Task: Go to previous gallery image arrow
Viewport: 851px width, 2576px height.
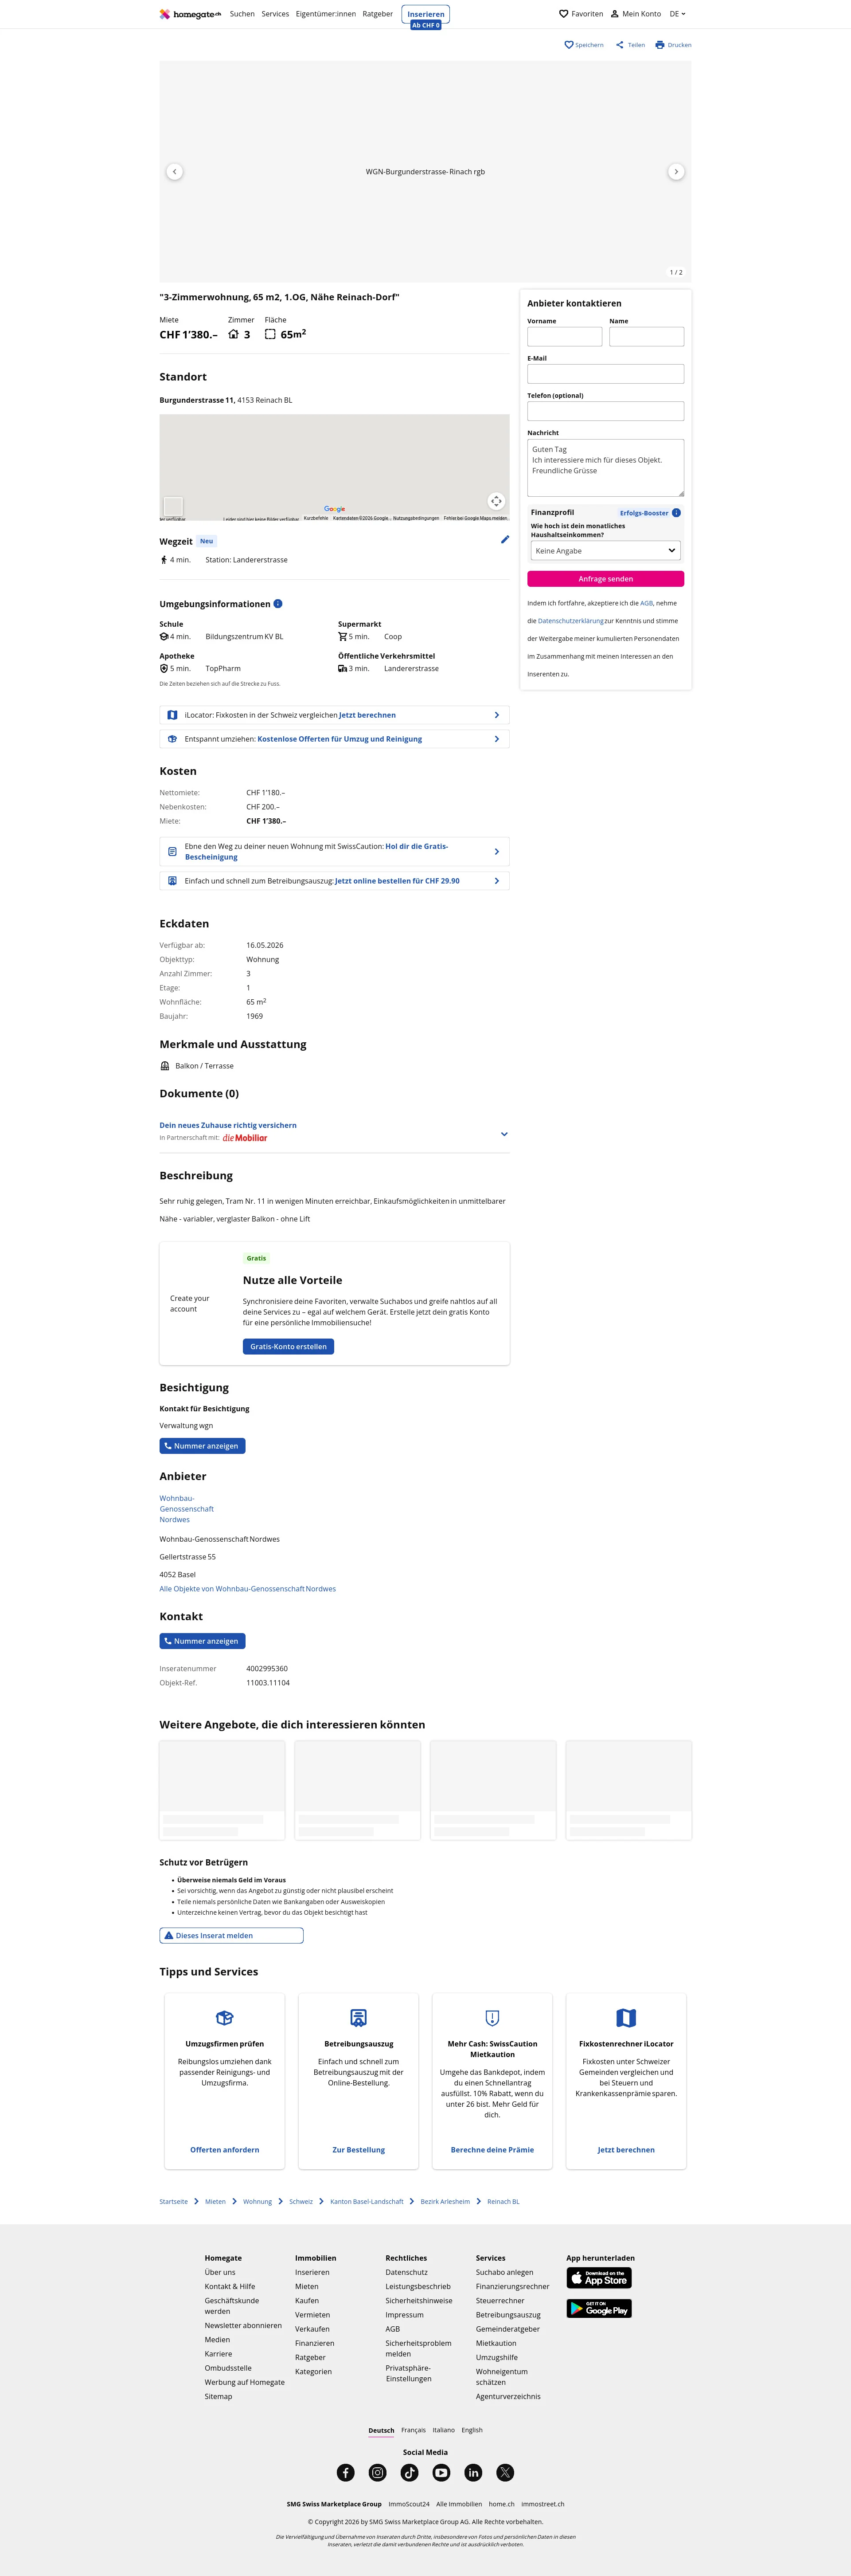Action: click(x=175, y=172)
